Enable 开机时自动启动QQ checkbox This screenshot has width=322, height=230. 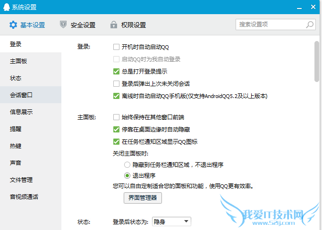pos(116,47)
